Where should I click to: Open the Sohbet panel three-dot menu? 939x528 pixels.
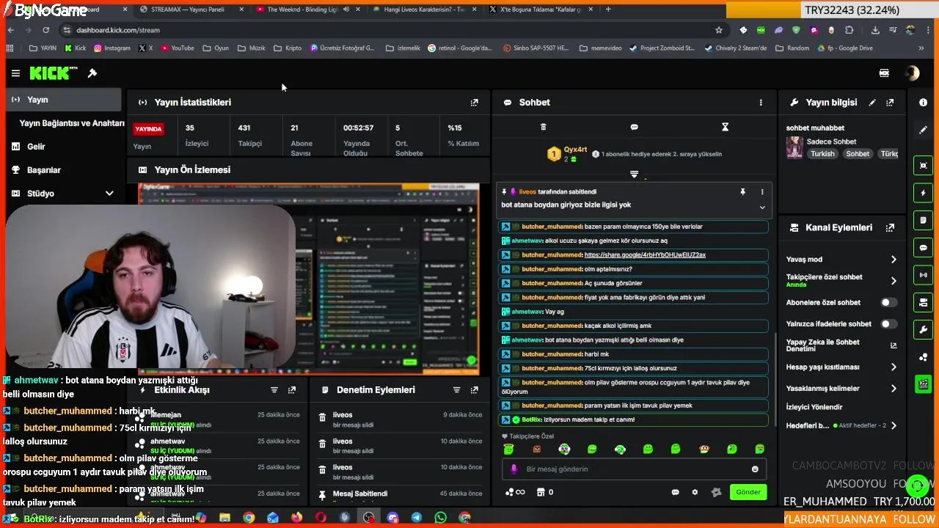point(761,103)
